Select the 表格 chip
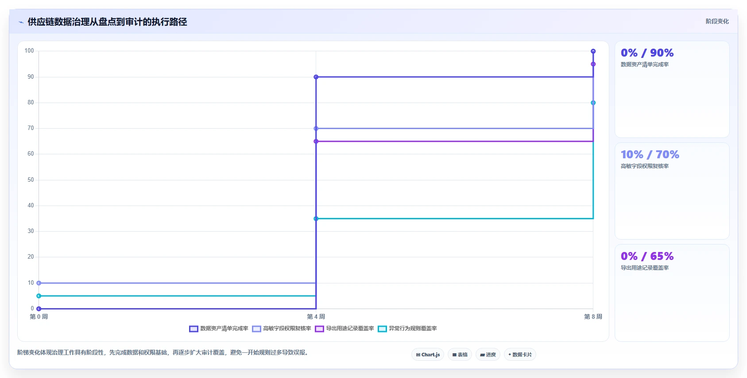Viewport: 747px width, 378px height. click(x=460, y=355)
